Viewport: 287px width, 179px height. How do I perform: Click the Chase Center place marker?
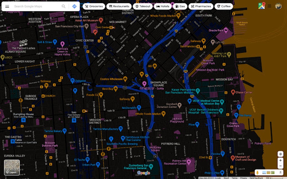pyautogui.click(x=233, y=92)
